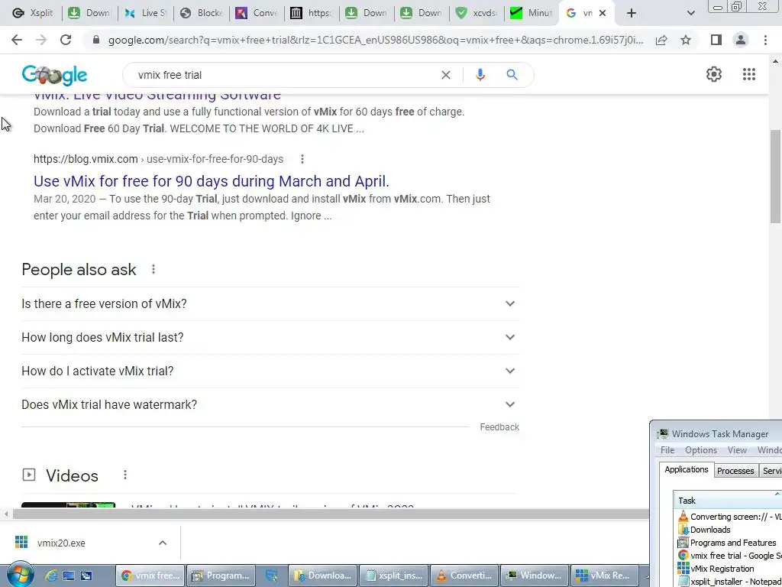
Task: Open Task Manager View menu
Action: (737, 450)
